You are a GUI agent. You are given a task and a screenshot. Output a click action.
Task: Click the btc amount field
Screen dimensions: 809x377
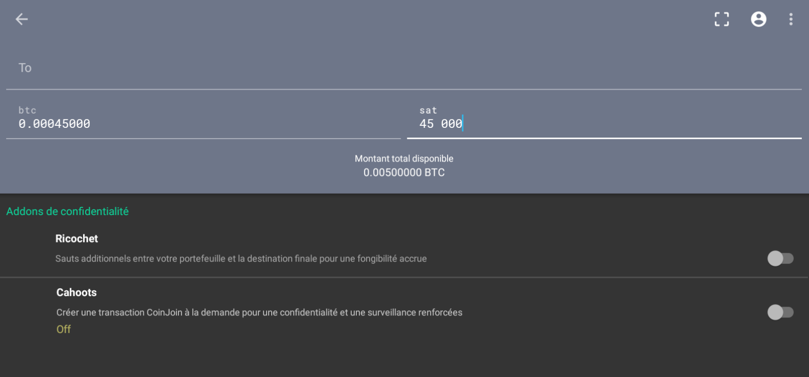tap(204, 124)
